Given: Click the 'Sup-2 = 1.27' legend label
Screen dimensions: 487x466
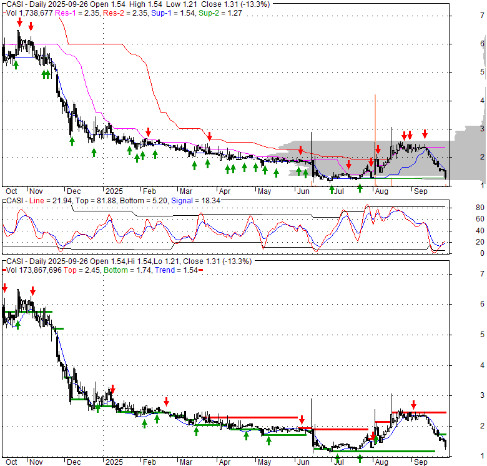Looking at the screenshot, I should tap(220, 13).
